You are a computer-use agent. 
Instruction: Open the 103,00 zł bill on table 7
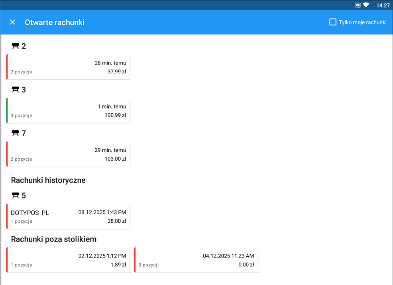[x=69, y=154]
